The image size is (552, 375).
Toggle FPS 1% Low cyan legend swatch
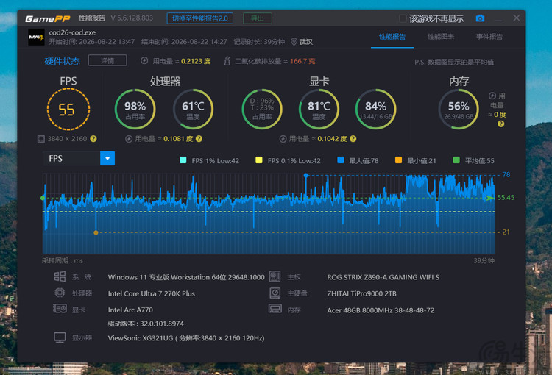coord(183,160)
